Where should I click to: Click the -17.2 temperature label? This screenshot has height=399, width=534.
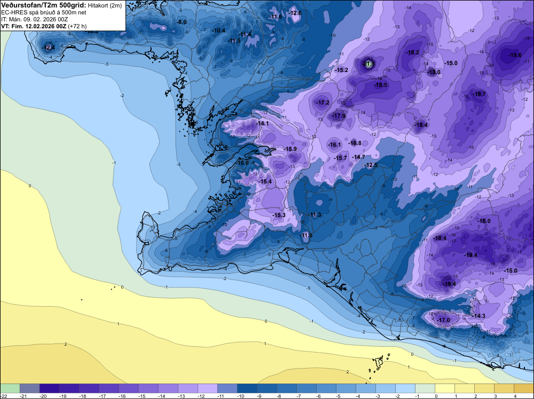tap(323, 102)
